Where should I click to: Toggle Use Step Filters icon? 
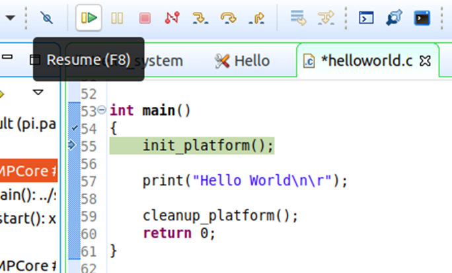(x=326, y=18)
